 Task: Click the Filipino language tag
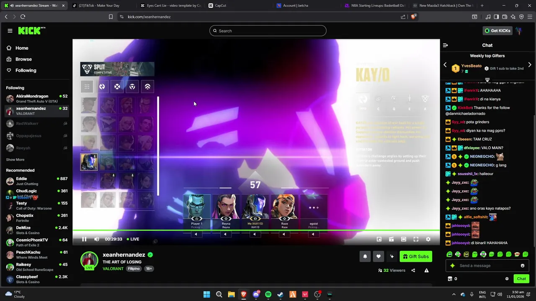[134, 269]
